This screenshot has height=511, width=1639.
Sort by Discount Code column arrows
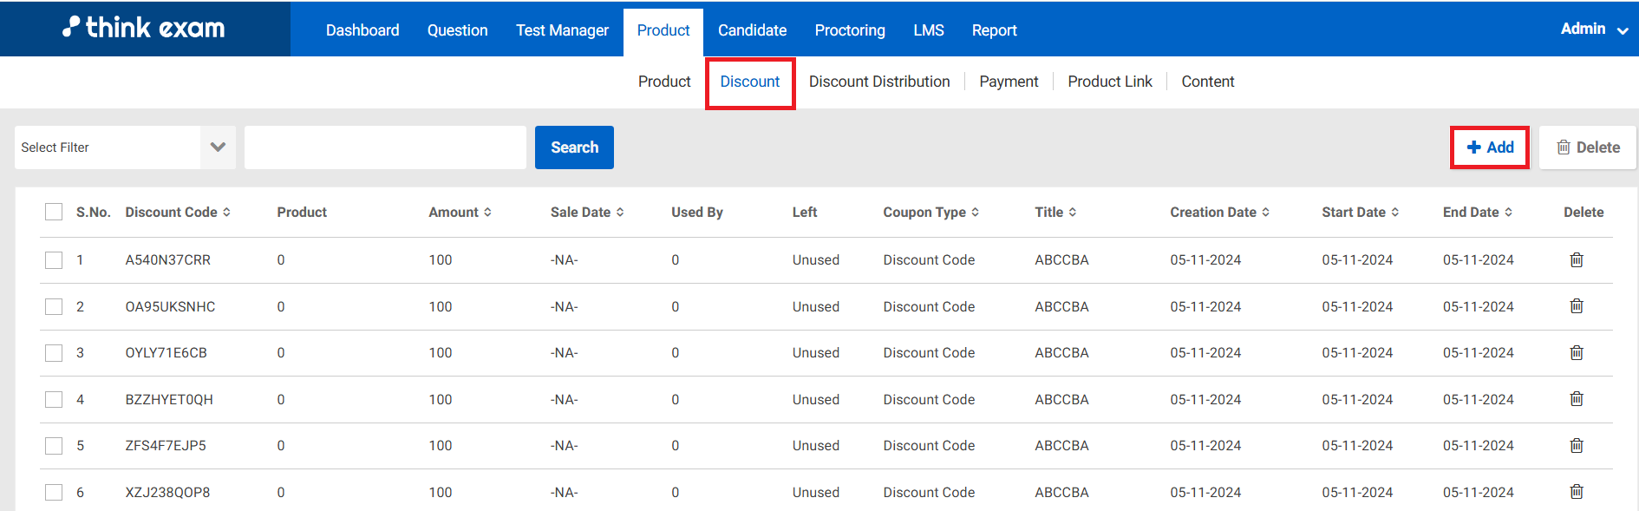coord(226,213)
